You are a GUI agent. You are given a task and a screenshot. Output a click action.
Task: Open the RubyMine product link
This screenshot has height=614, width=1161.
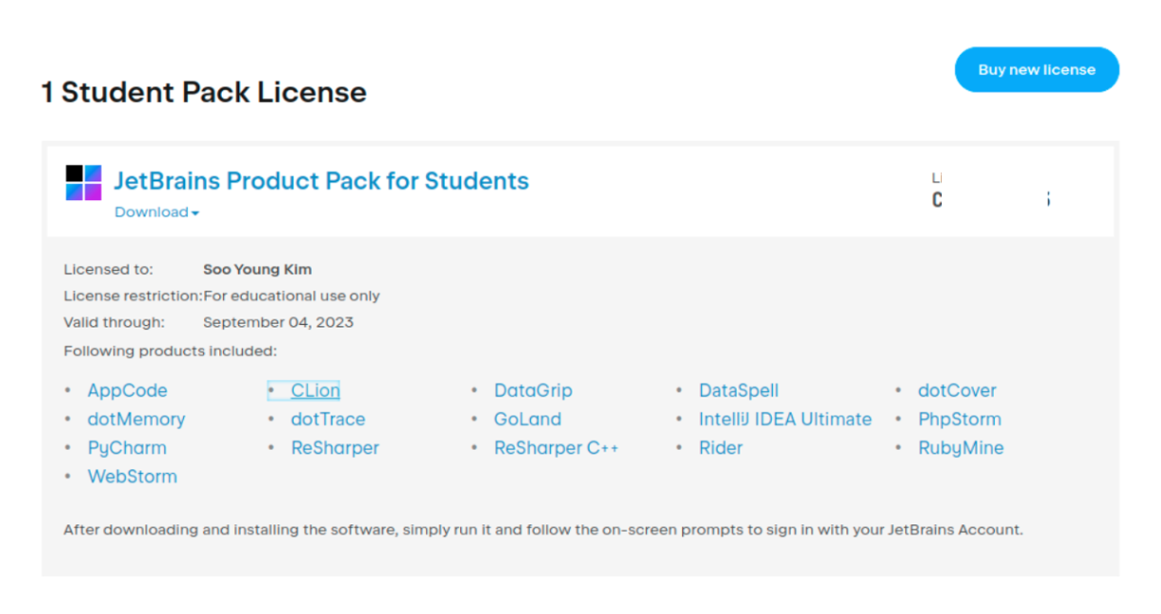(961, 448)
